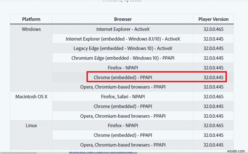Select Chromium Edge (embedded - Windows 10) - PPAPI

pyautogui.click(x=123, y=58)
